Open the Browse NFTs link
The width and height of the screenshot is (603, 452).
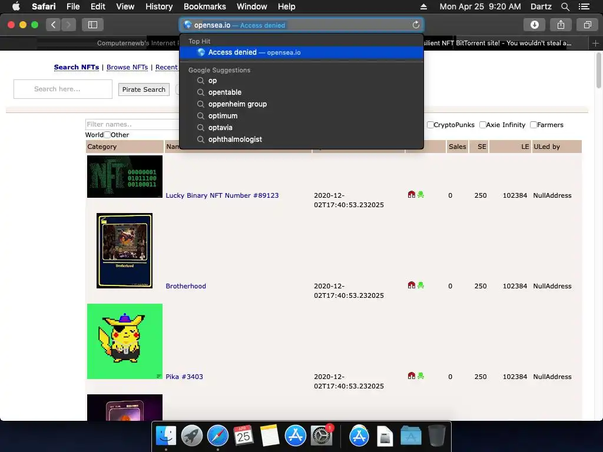click(x=127, y=67)
